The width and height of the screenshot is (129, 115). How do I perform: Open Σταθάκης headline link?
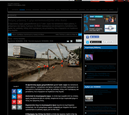(98, 75)
